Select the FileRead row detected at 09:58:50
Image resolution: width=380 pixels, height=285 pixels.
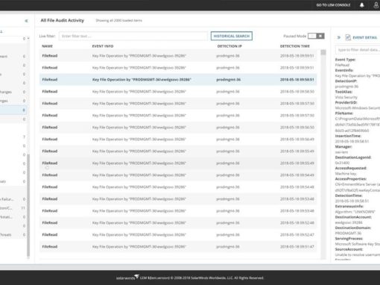click(178, 92)
